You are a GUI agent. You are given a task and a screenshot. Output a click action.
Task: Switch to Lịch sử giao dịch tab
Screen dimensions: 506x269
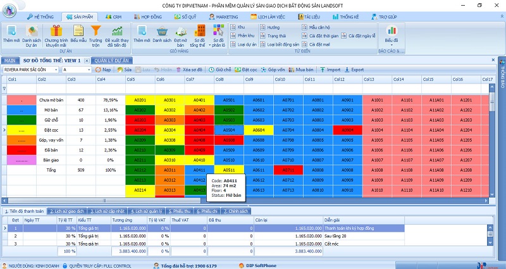click(67, 211)
